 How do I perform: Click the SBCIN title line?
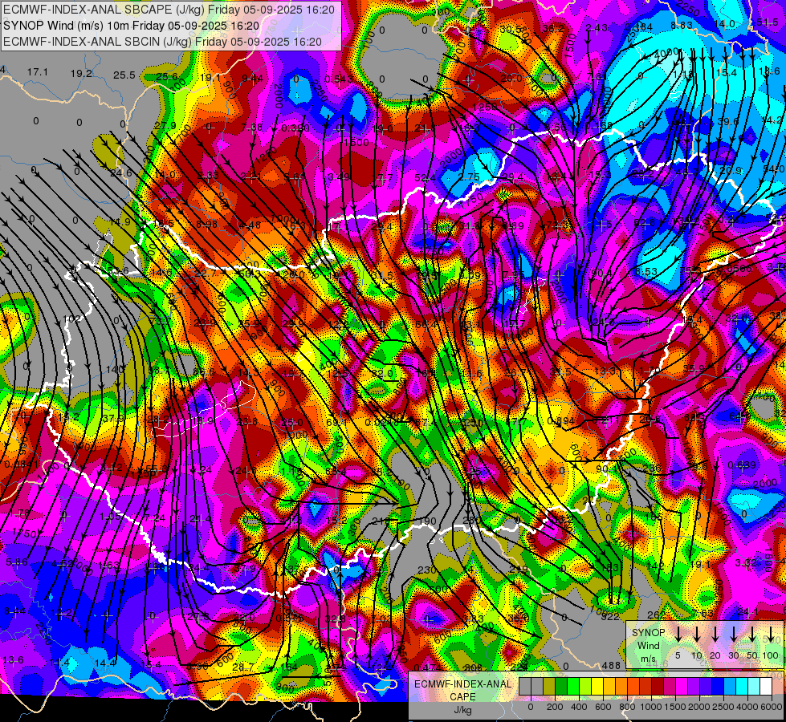tap(162, 42)
